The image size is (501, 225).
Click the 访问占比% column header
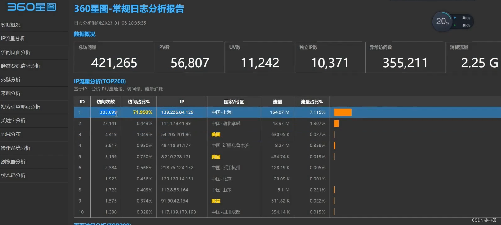(x=139, y=102)
